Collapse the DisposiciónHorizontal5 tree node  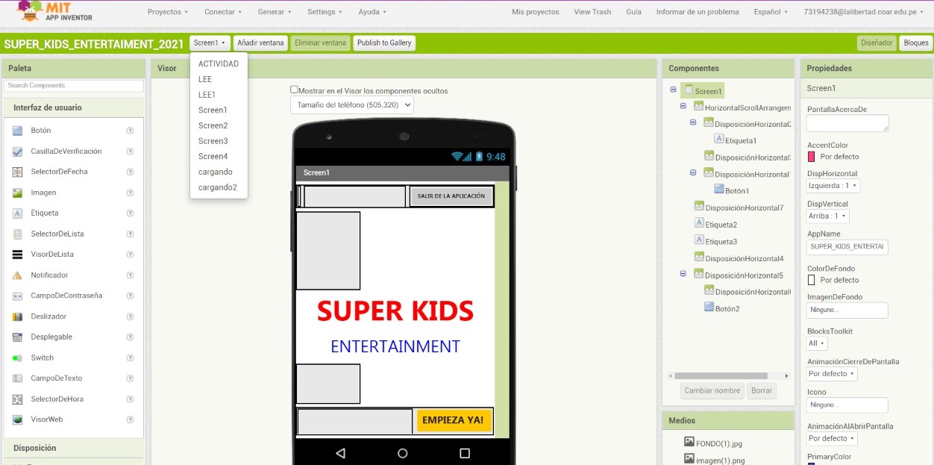[683, 274]
